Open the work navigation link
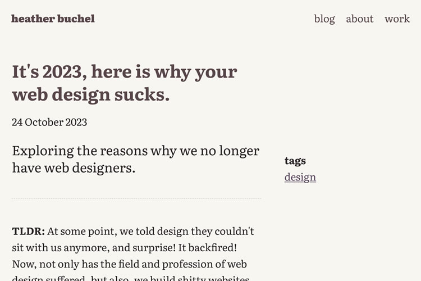The image size is (421, 281). (397, 19)
